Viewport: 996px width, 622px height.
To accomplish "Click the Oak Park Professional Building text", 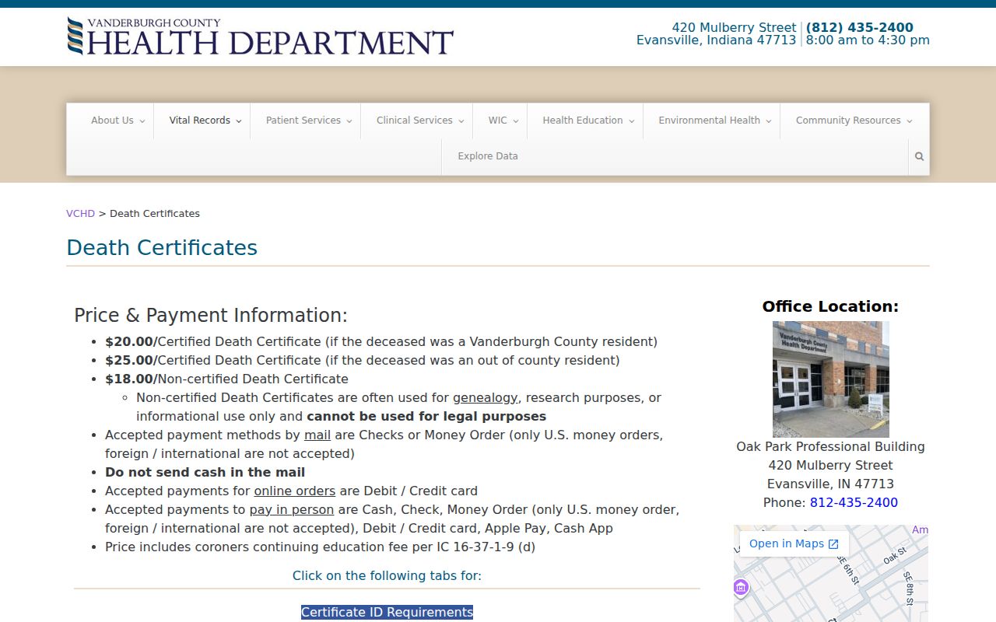I will coord(830,447).
